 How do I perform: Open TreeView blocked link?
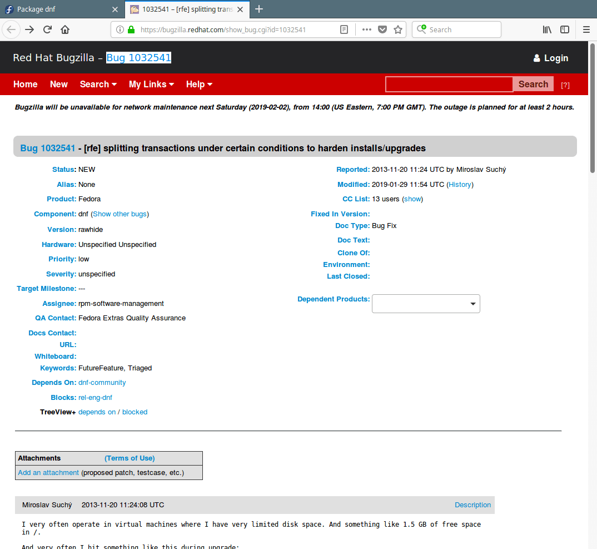(135, 412)
